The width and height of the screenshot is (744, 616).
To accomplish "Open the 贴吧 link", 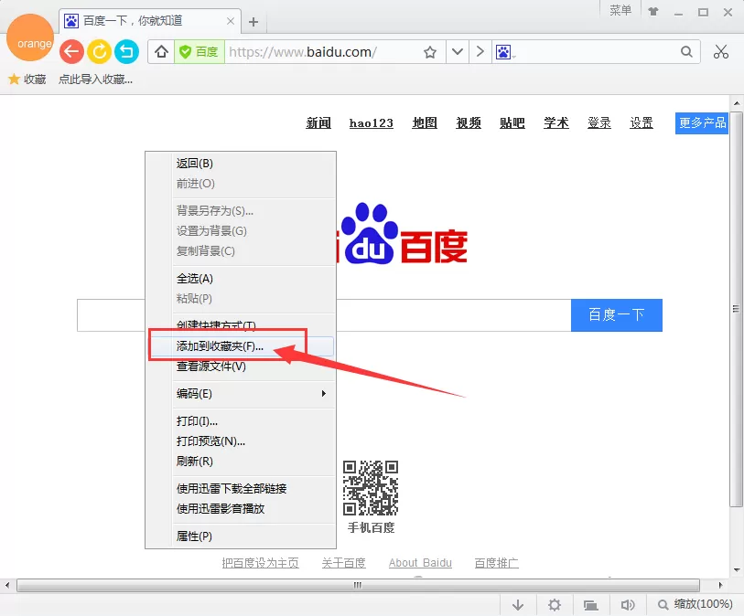I will point(512,123).
